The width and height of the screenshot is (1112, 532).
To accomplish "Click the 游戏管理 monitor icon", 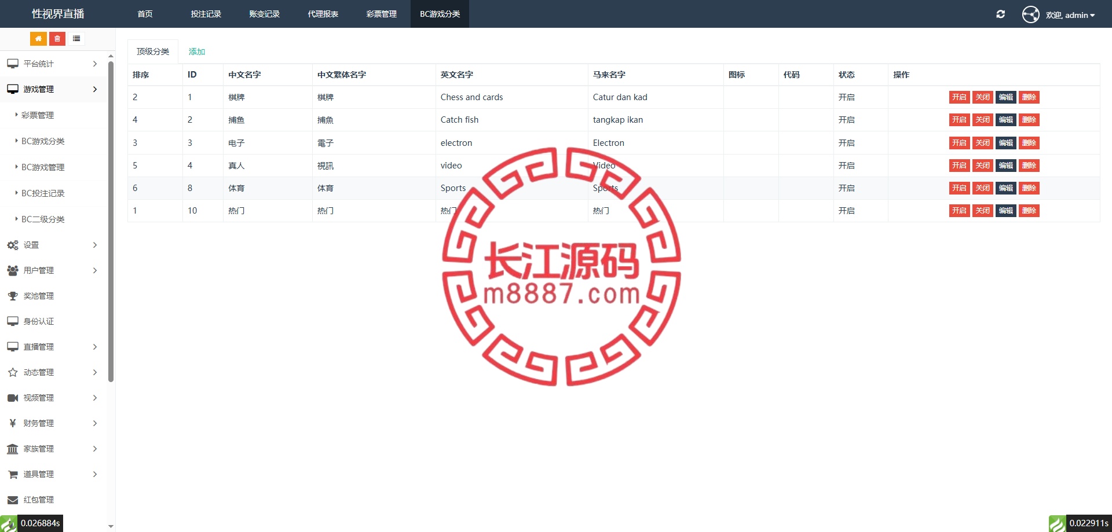I will [13, 89].
